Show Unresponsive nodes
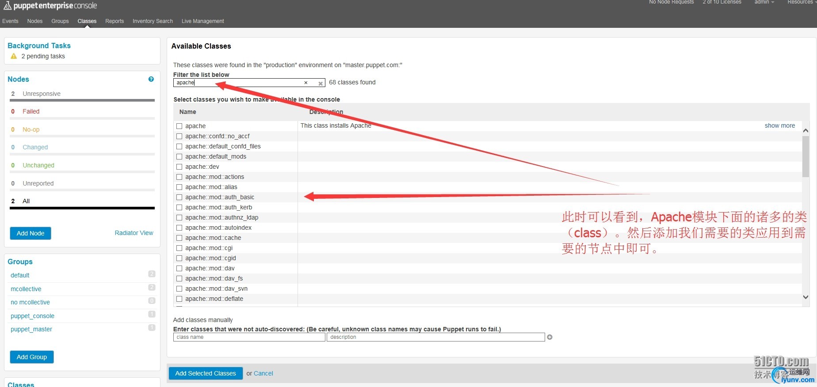Viewport: 817px width, 387px height. click(42, 94)
